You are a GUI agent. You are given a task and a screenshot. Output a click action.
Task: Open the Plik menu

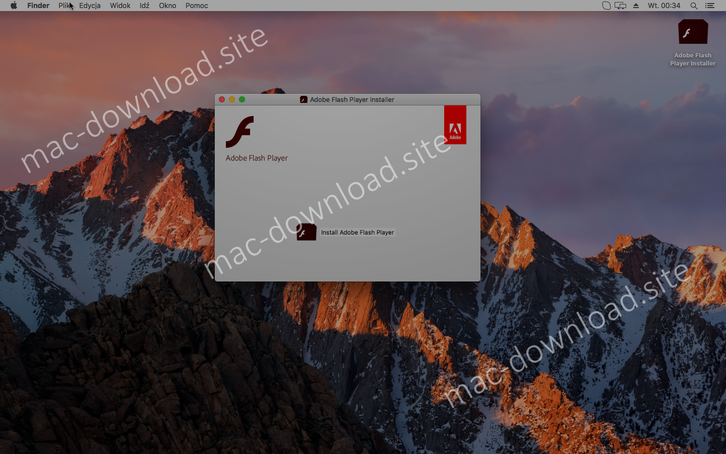65,6
